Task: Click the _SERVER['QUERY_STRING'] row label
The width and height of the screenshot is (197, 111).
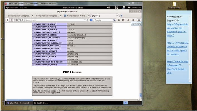Action: [x=45, y=51]
